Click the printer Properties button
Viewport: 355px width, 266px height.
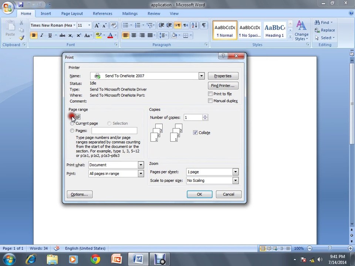(x=223, y=76)
